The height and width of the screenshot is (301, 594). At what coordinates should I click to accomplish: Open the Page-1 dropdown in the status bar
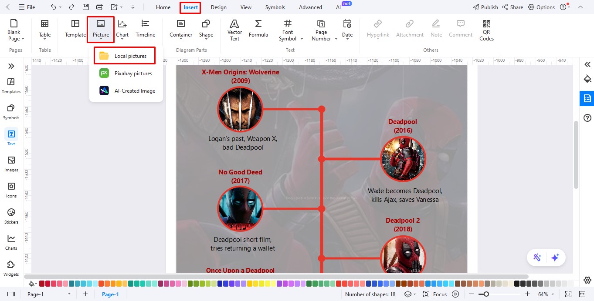(49, 294)
